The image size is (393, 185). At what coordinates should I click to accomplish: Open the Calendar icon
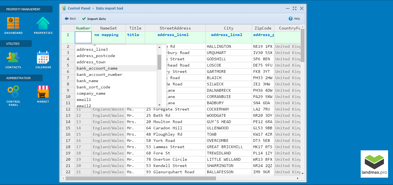pyautogui.click(x=43, y=58)
